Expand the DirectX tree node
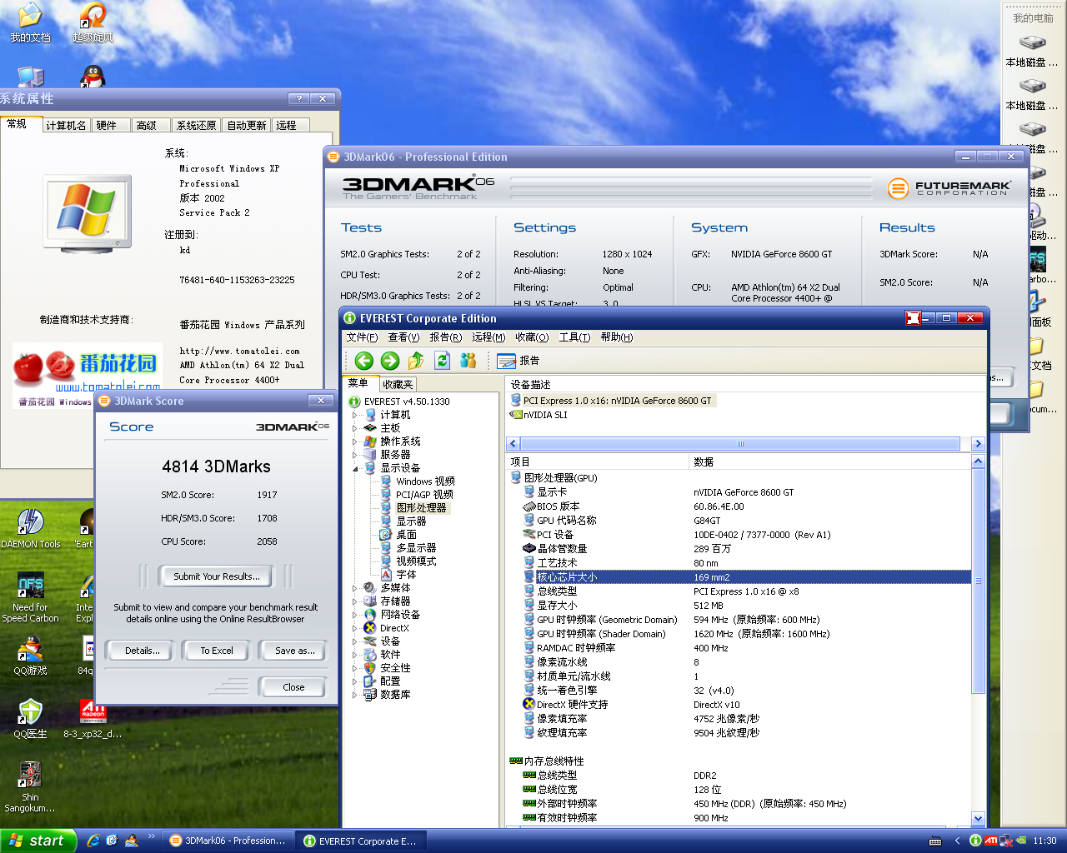Viewport: 1067px width, 853px height. click(x=354, y=628)
